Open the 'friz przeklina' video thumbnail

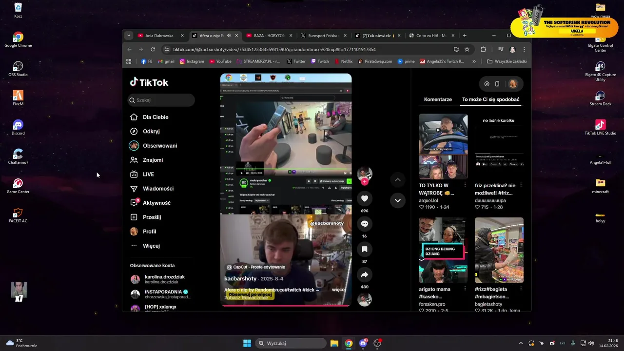[x=499, y=147]
